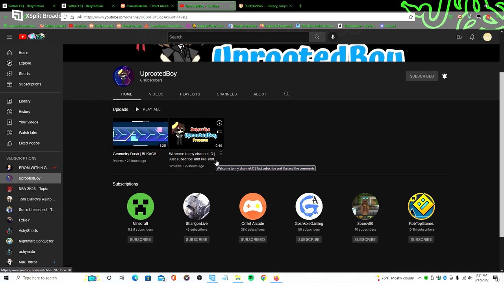Open Sonic Unleashed subscription in sidebar
This screenshot has height=283, width=504.
tap(30, 210)
